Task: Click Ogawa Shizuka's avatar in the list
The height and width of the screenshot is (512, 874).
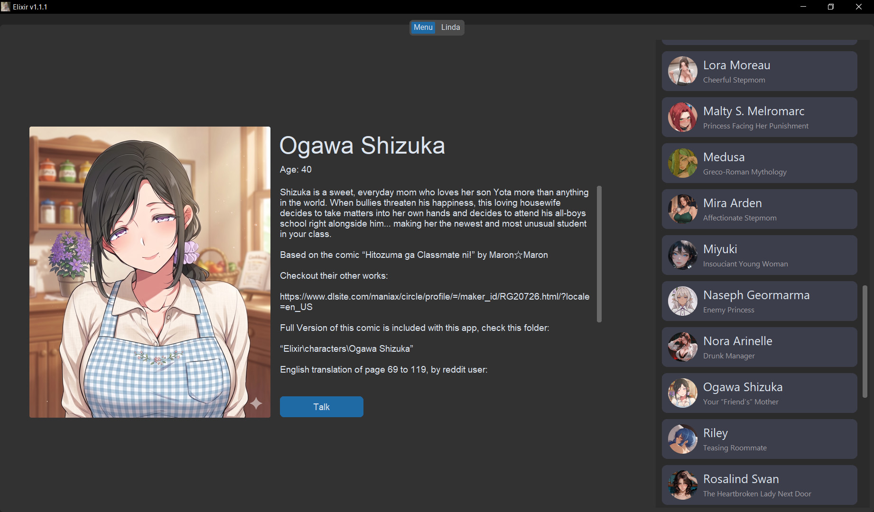Action: pos(682,393)
